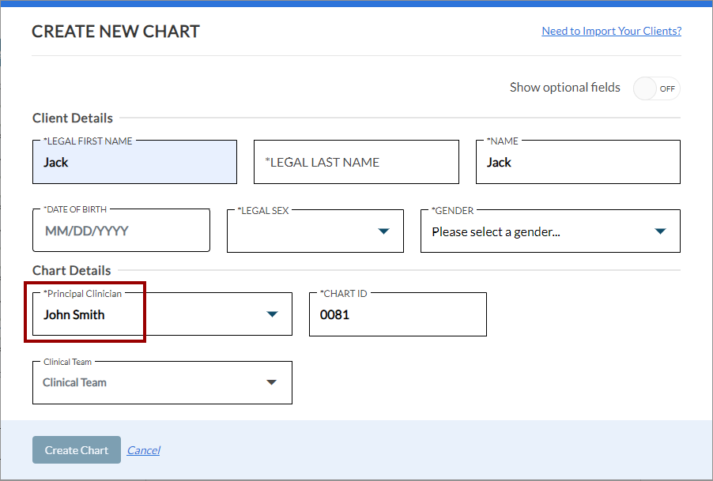Image resolution: width=713 pixels, height=481 pixels.
Task: Select the Name field with Jack
Action: click(x=577, y=163)
